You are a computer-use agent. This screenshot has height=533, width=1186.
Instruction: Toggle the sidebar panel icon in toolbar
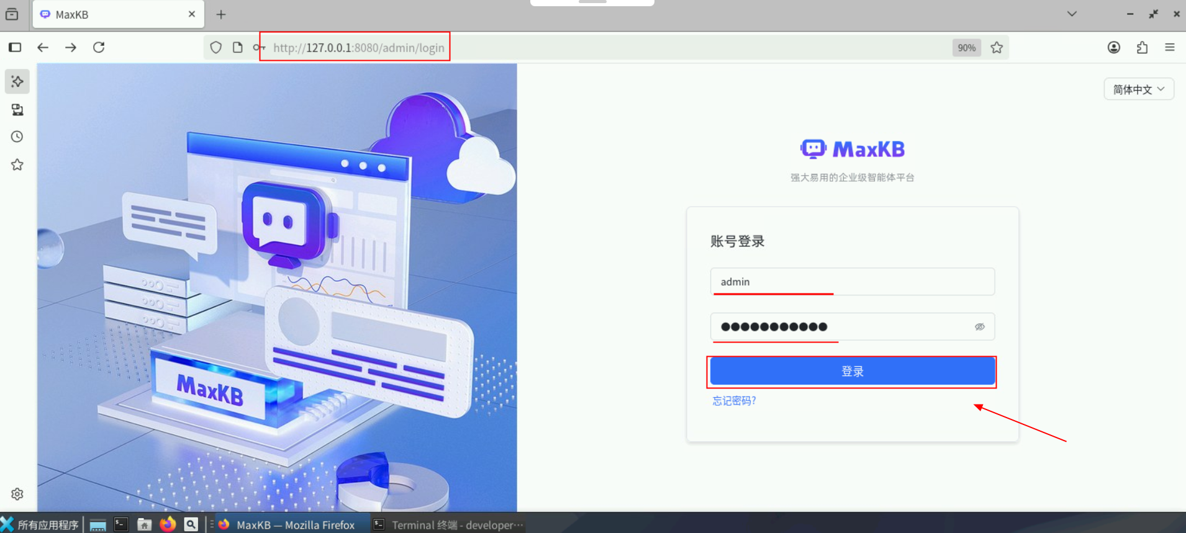pos(15,48)
